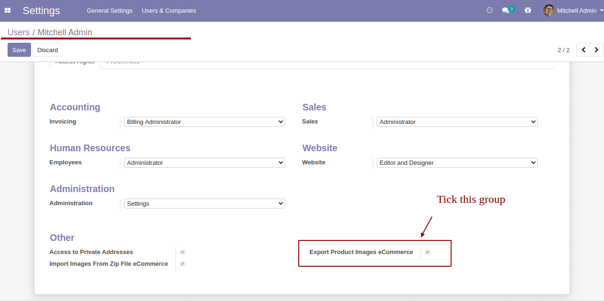Image resolution: width=604 pixels, height=301 pixels.
Task: Click the Save button
Action: [x=19, y=50]
